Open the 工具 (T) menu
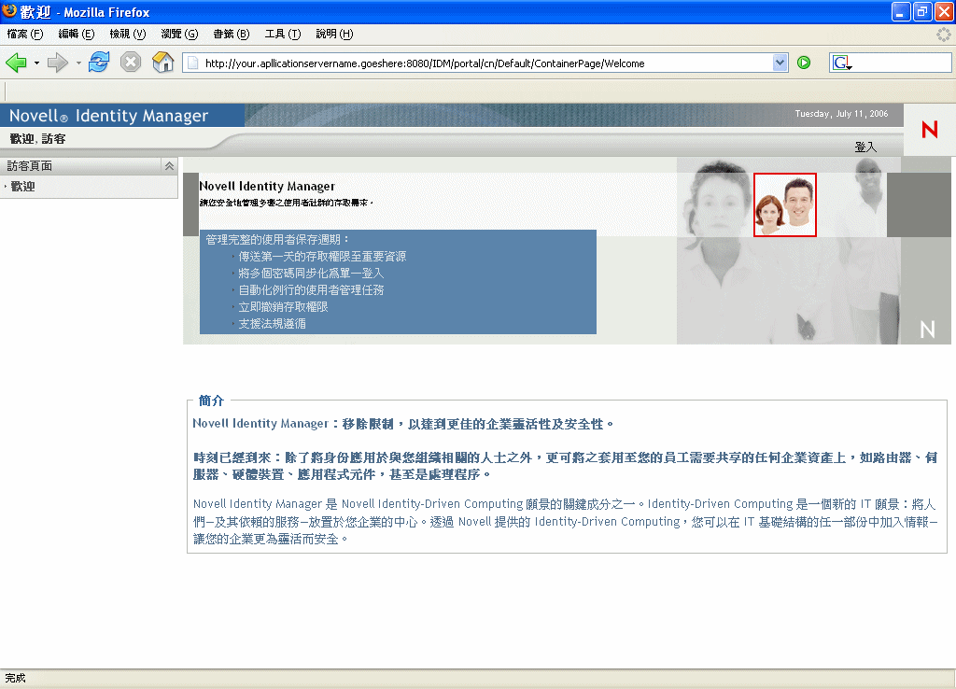 (282, 35)
